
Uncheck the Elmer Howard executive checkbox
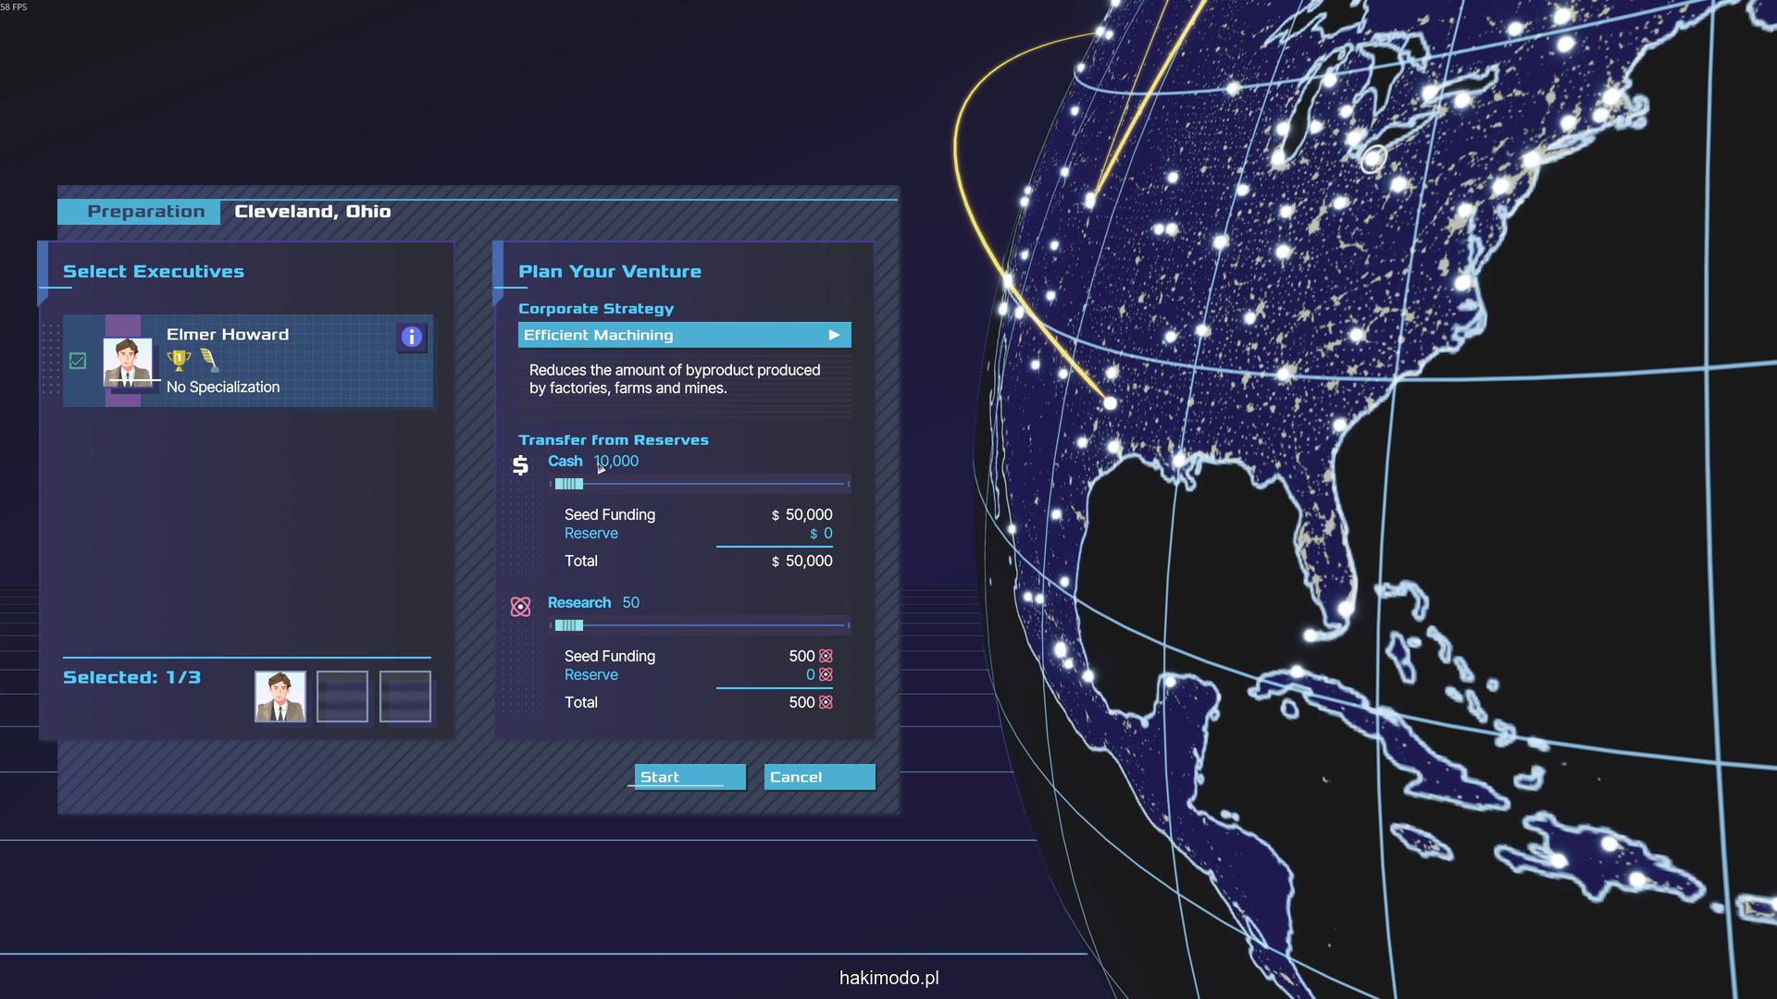[x=78, y=361]
